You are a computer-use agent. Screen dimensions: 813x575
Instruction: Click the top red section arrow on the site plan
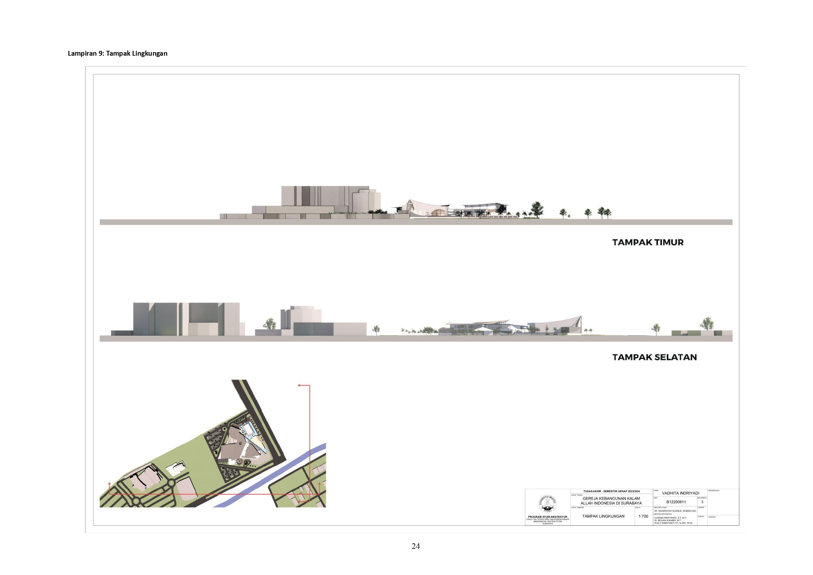[x=300, y=385]
